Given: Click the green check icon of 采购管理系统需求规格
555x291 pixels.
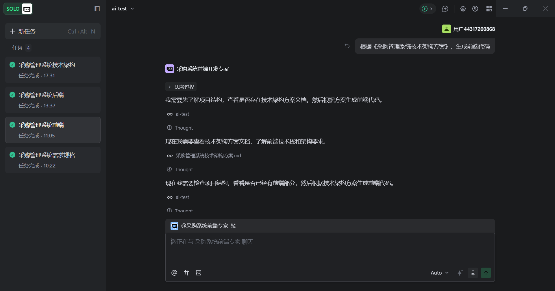Looking at the screenshot, I should 12,155.
